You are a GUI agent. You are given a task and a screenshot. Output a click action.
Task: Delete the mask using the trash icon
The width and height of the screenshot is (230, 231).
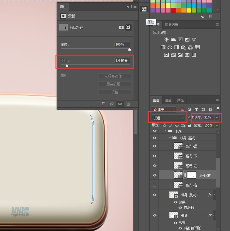128,104
